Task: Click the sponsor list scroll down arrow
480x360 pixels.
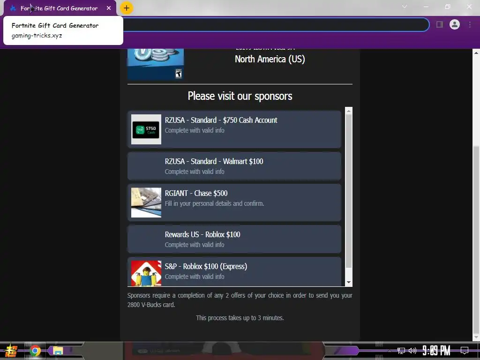Action: [x=349, y=282]
